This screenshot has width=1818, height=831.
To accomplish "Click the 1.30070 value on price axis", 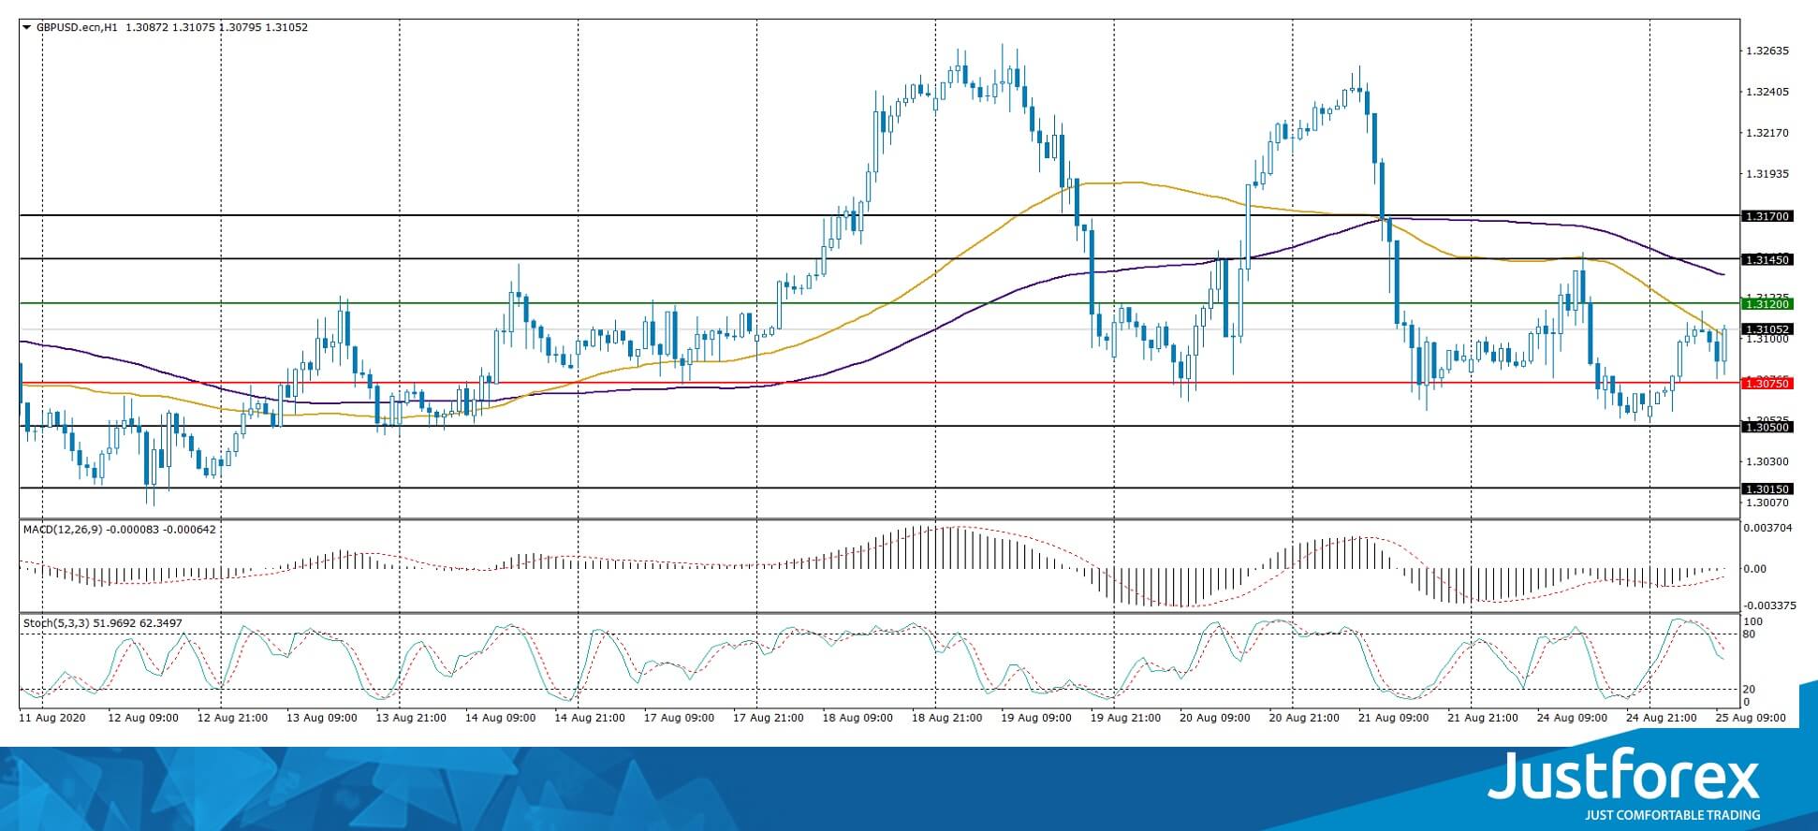I will coord(1768,503).
